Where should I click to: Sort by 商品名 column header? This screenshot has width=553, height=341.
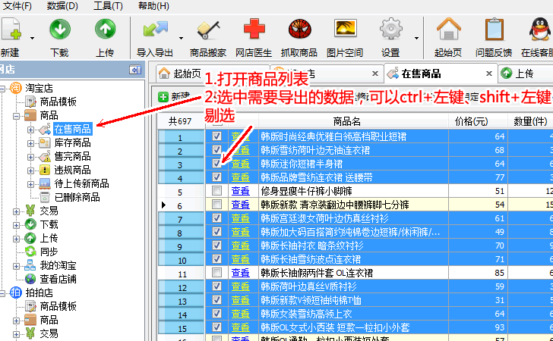347,121
